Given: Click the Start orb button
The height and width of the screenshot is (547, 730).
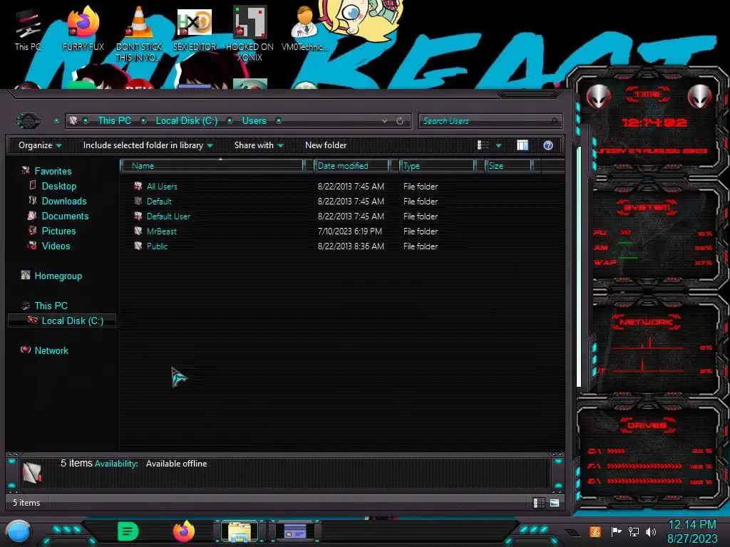Looking at the screenshot, I should click(19, 532).
